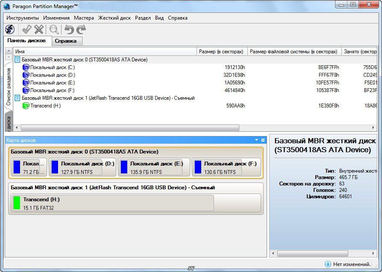Open the Жесткий диск menu
Viewport: 382px width, 272px height.
(x=115, y=18)
